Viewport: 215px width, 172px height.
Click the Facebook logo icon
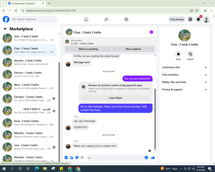click(x=6, y=19)
